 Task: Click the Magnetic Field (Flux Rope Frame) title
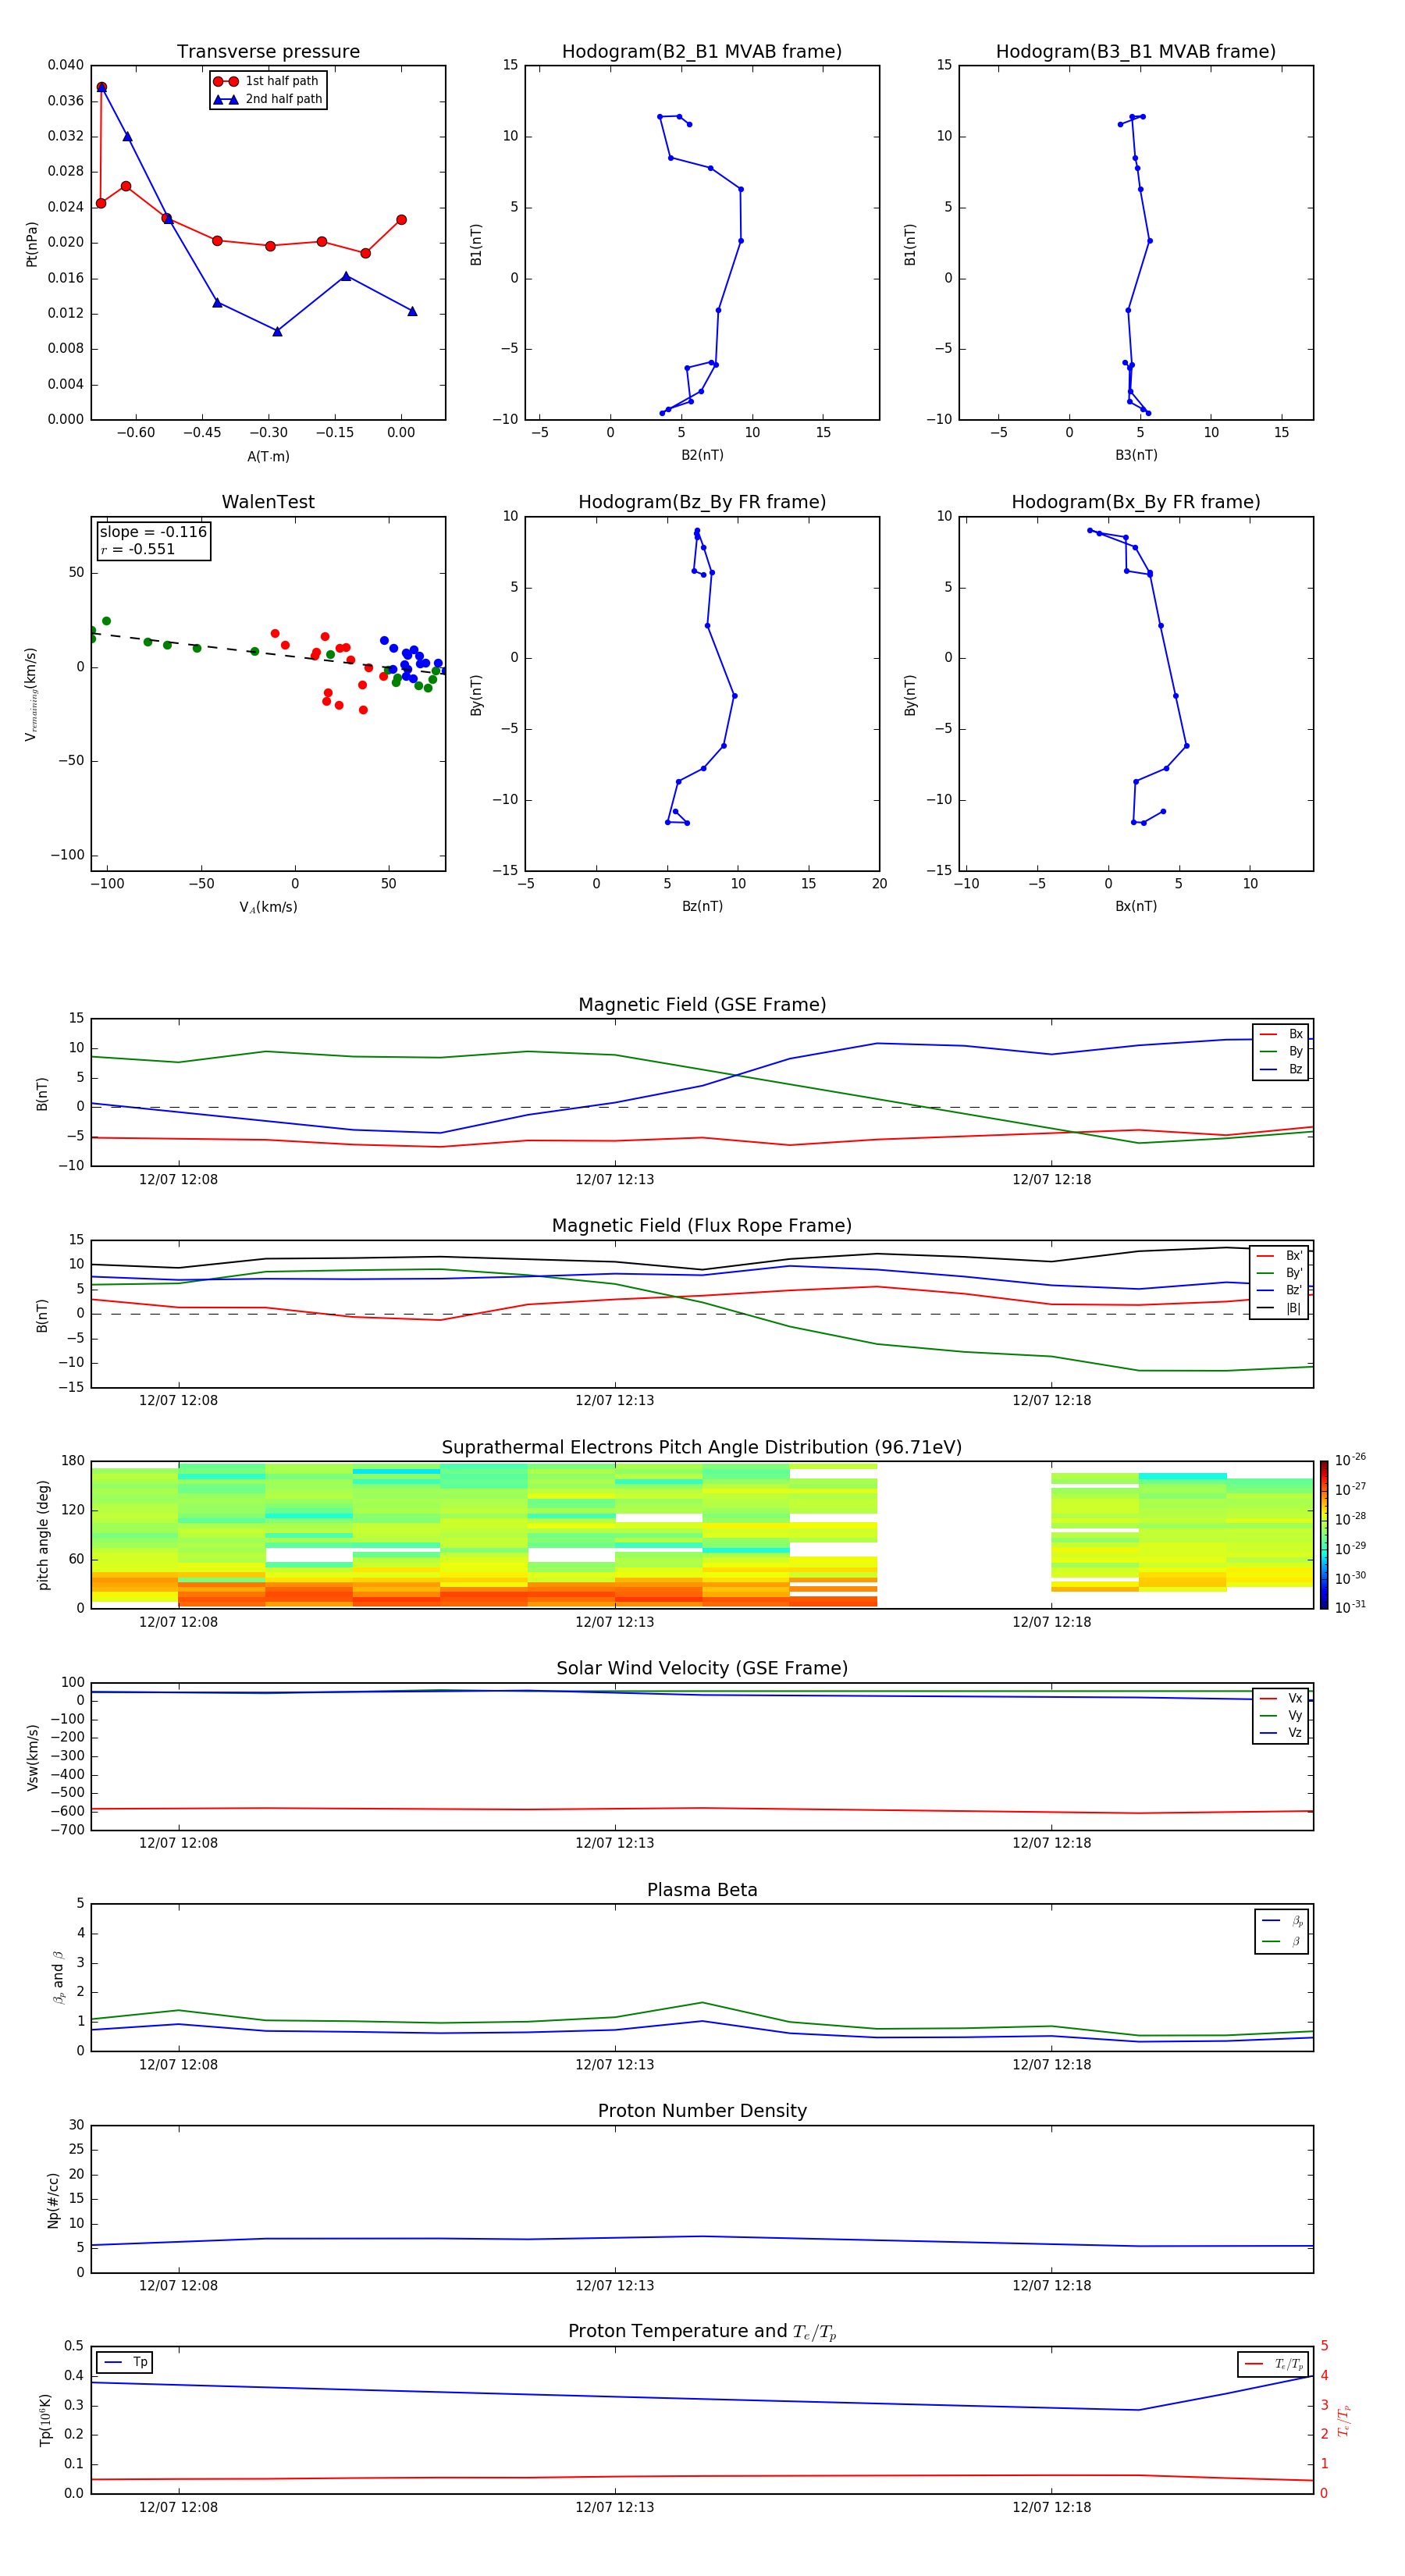702,1226
